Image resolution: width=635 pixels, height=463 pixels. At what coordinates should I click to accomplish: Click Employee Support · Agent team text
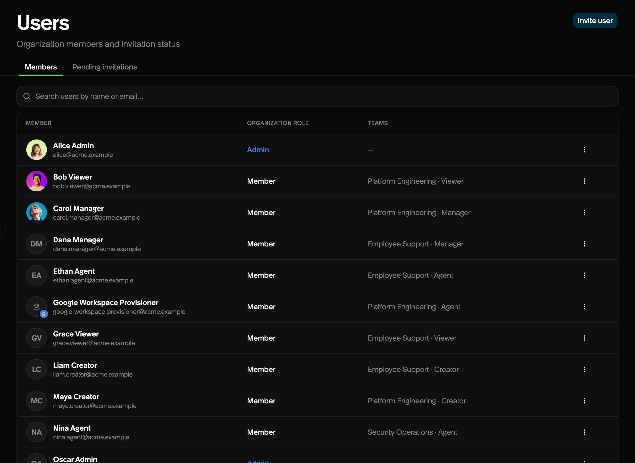[411, 275]
